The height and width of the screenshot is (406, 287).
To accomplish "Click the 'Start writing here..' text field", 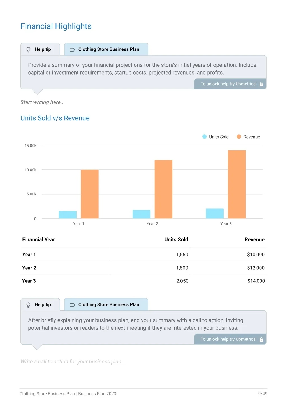I will click(x=42, y=102).
